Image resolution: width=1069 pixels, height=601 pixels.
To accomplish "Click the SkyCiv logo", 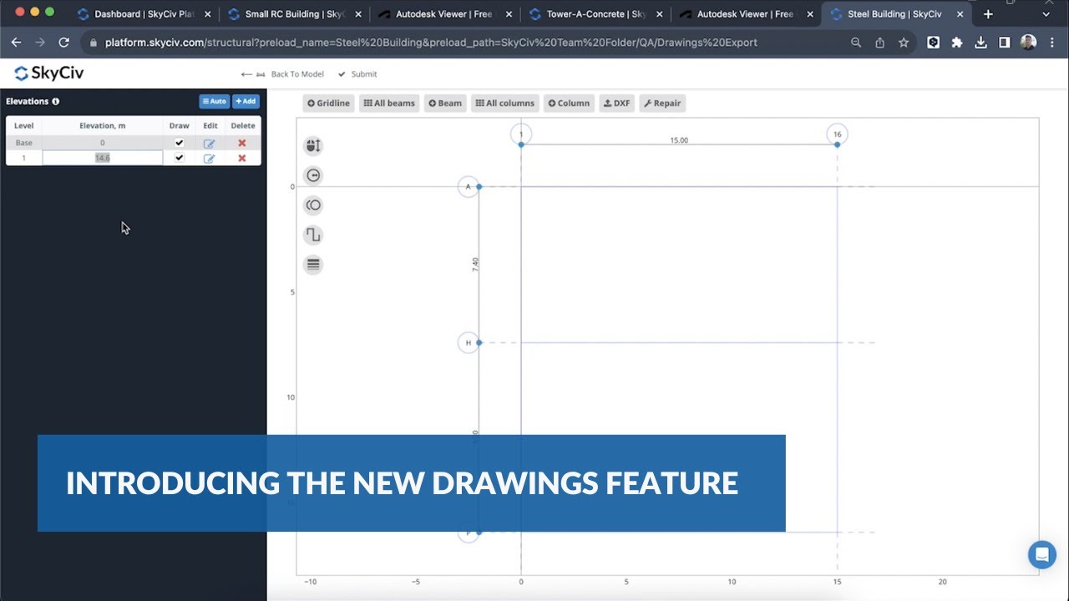I will 49,73.
